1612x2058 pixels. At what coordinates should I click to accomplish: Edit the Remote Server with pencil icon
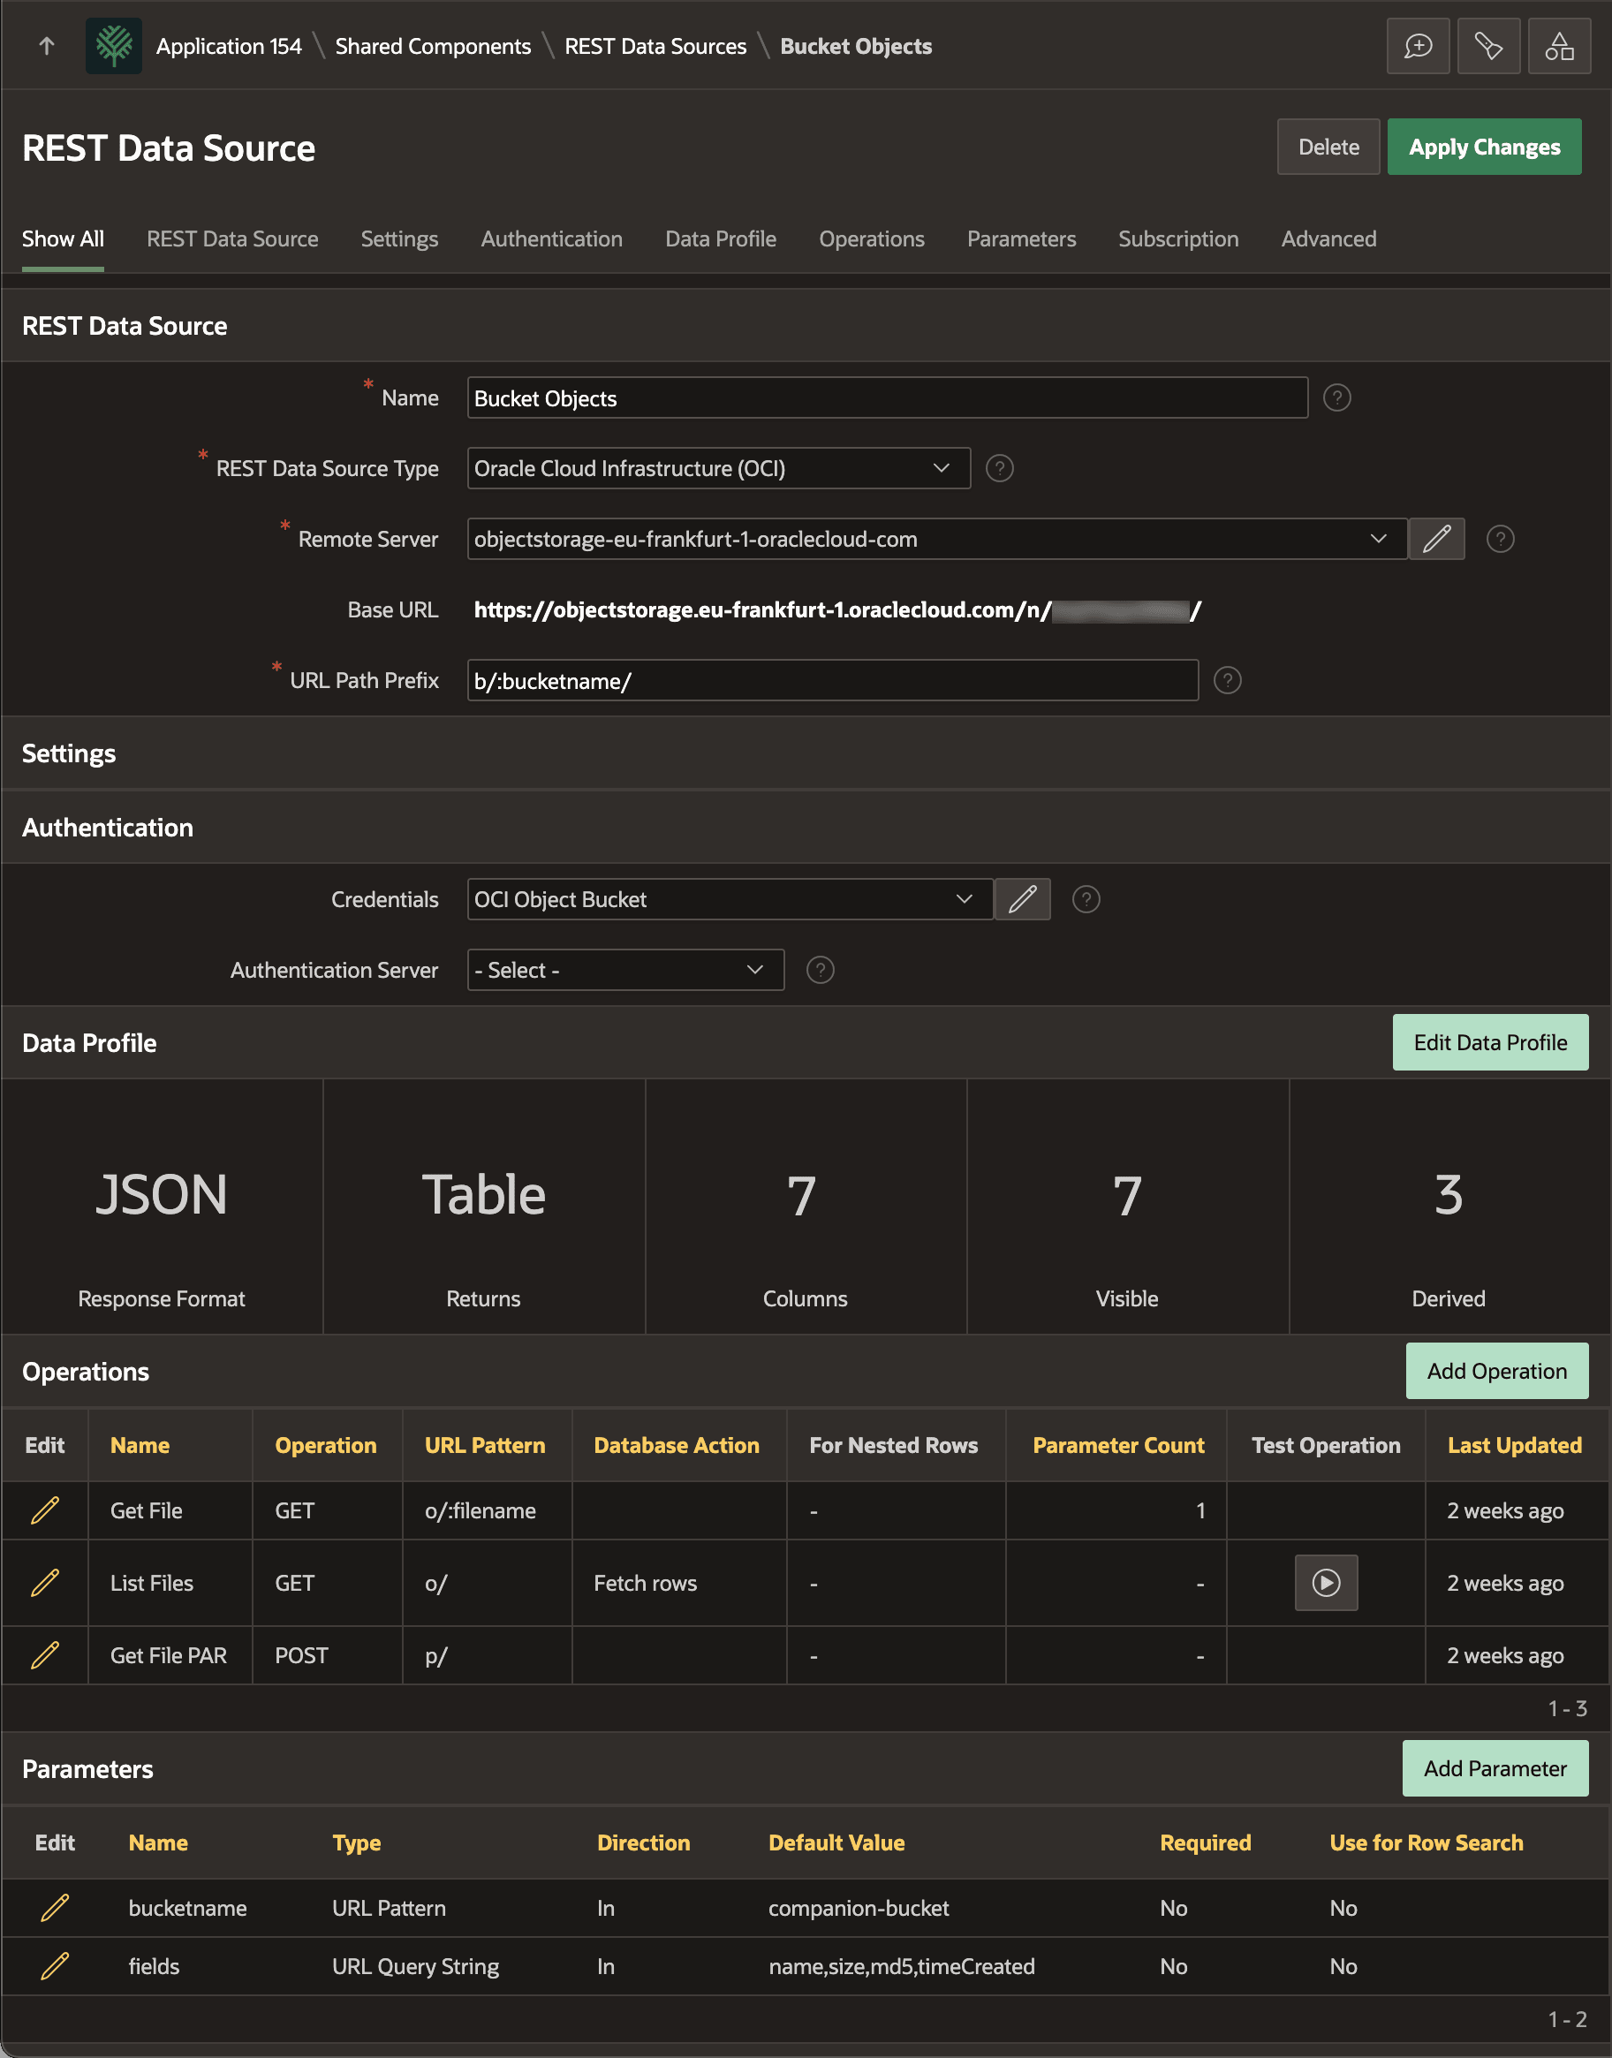[x=1436, y=539]
